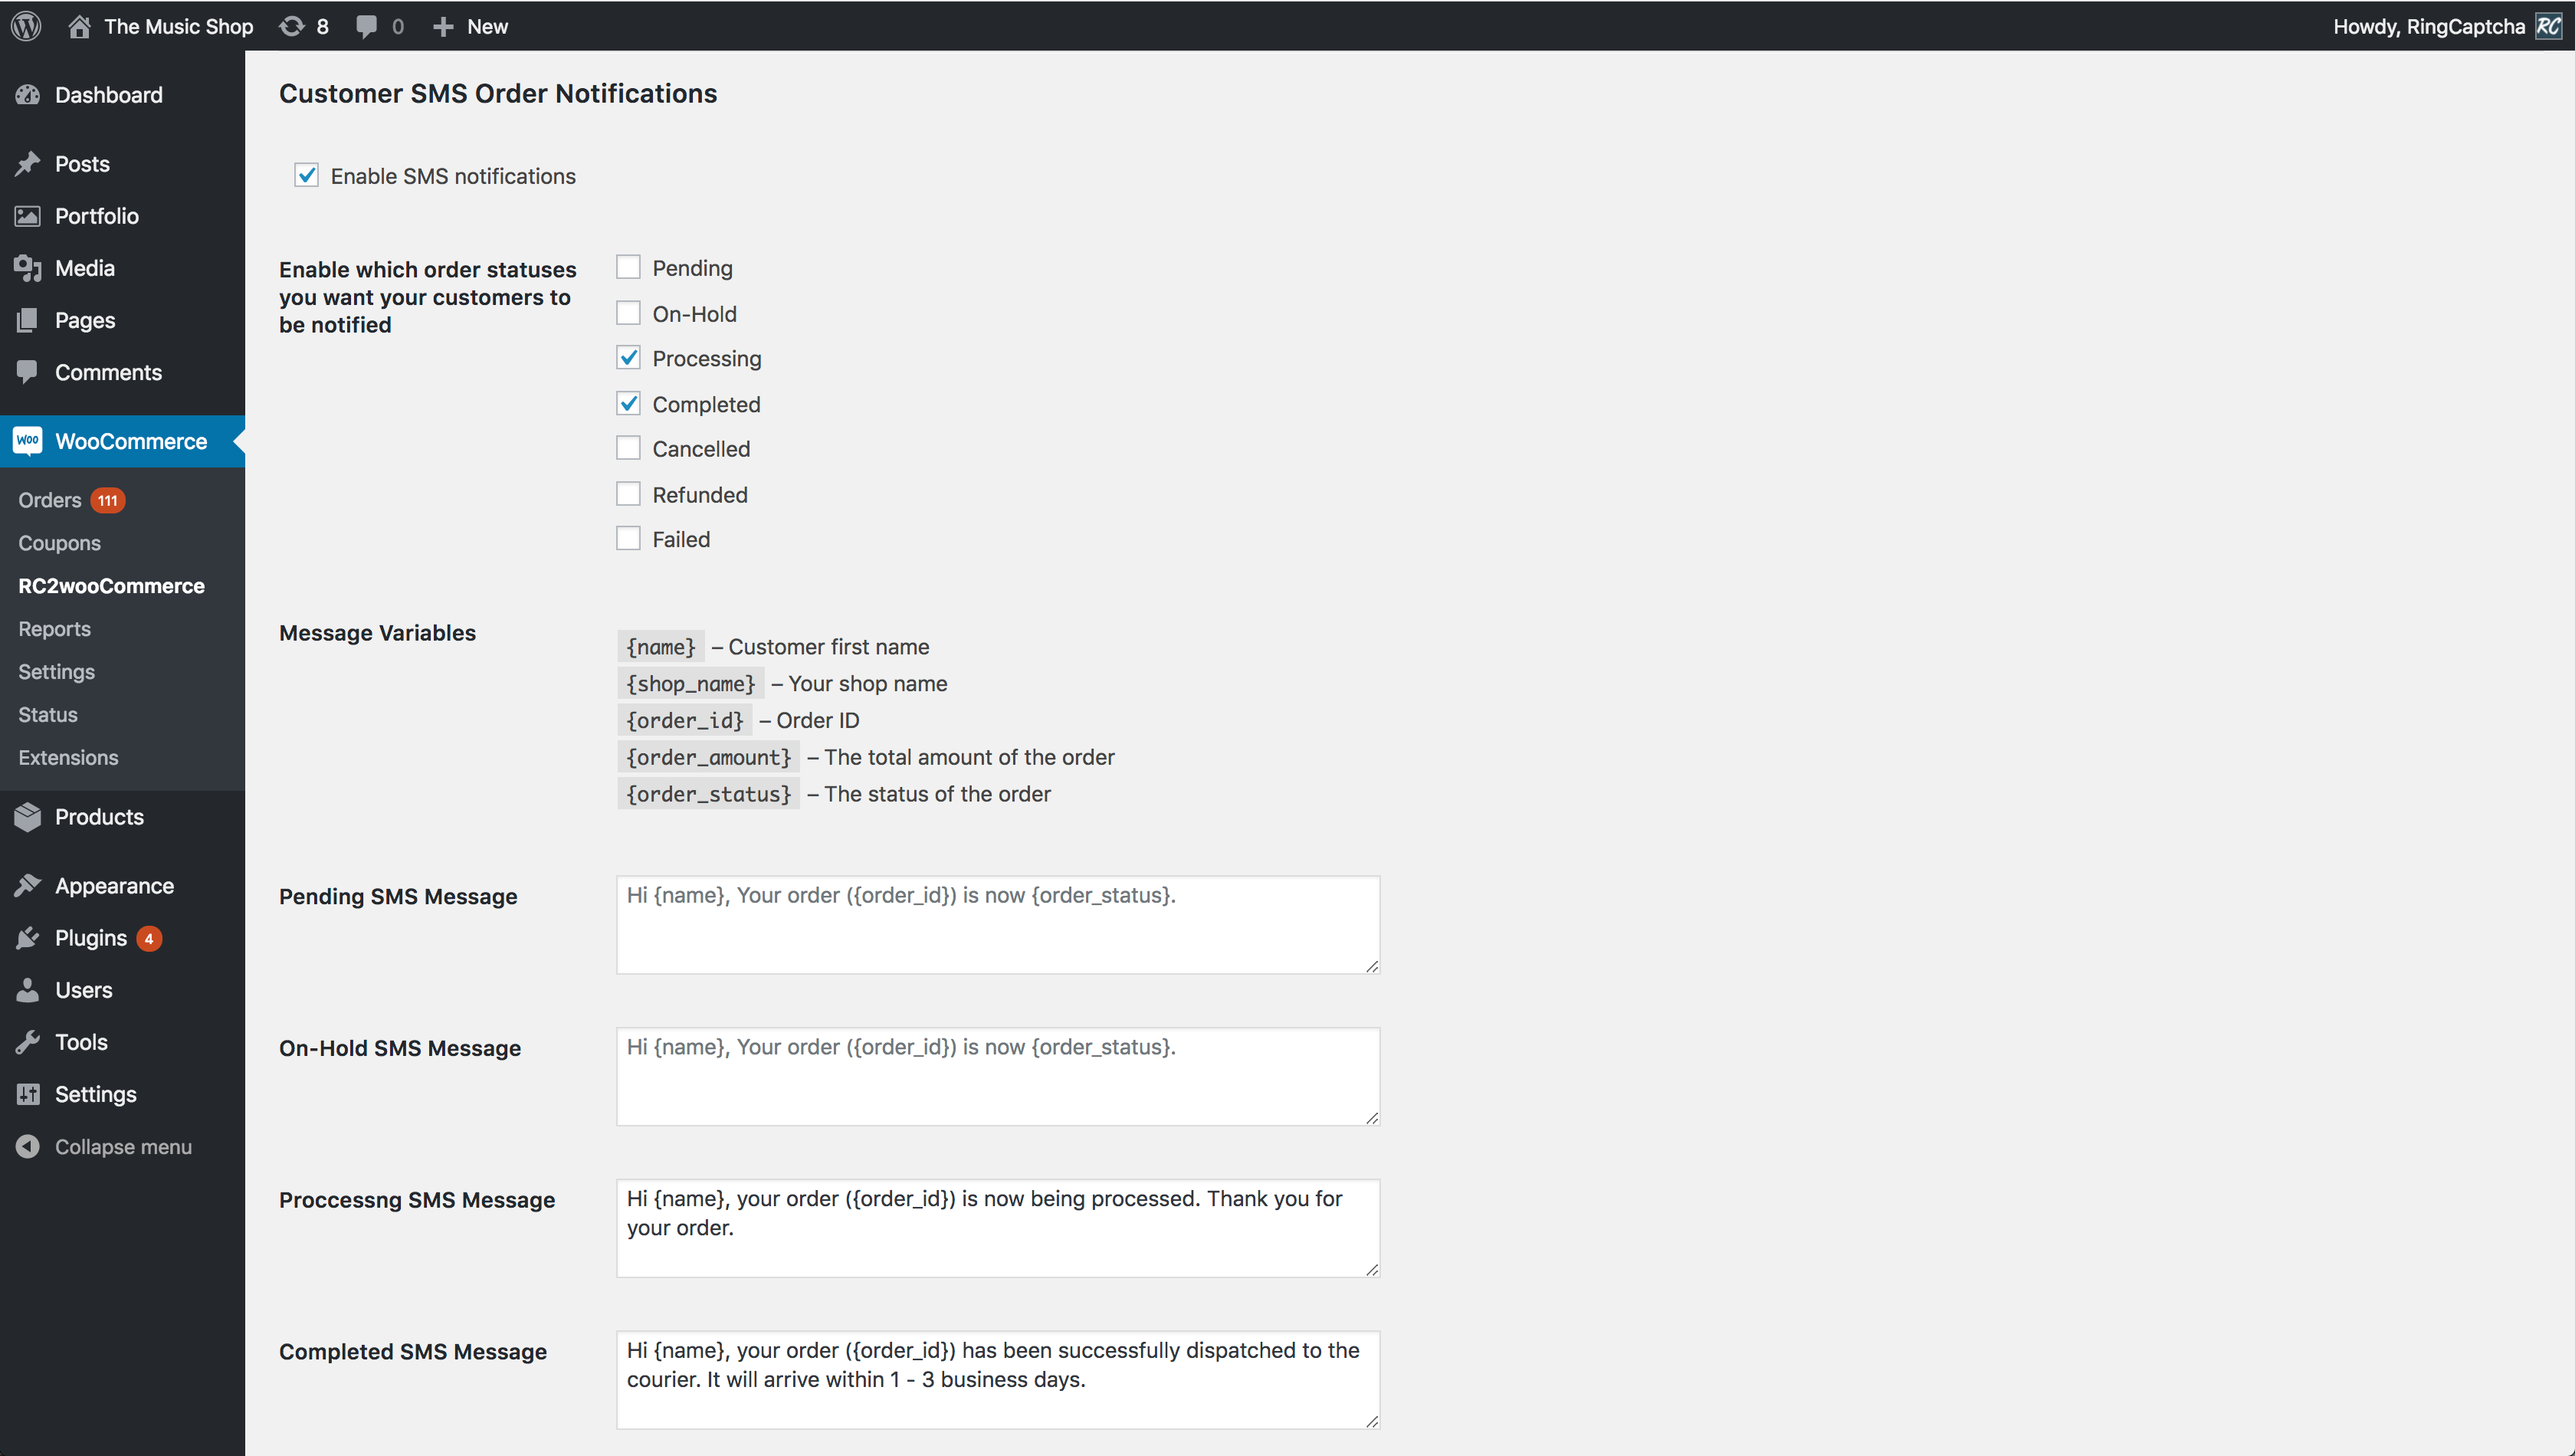This screenshot has width=2575, height=1456.
Task: Click the Tools wrench icon
Action: (x=28, y=1042)
